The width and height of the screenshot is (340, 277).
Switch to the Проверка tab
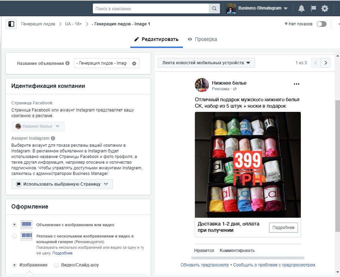point(202,39)
